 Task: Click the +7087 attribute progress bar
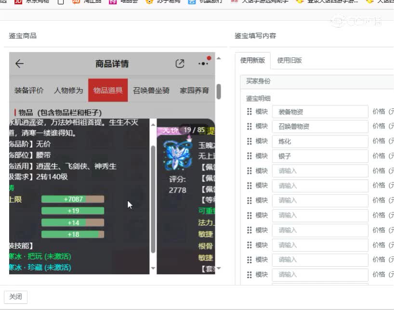[73, 199]
